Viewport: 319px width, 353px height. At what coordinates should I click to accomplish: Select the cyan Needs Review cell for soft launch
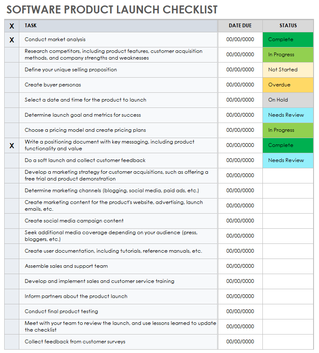tap(288, 160)
